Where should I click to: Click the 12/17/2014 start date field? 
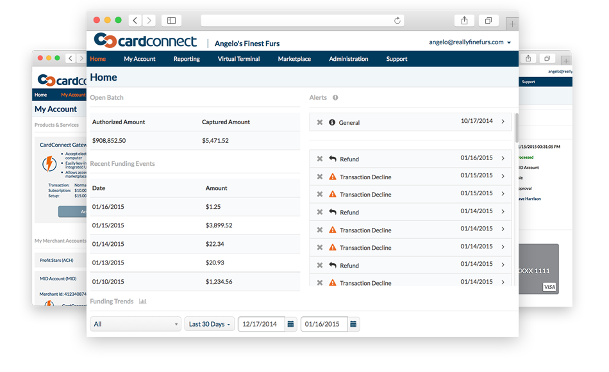[x=262, y=324]
